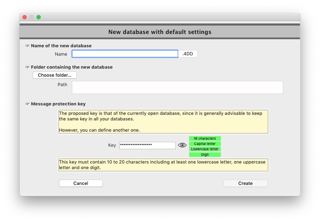Open the Choose folder dialog

tap(54, 75)
